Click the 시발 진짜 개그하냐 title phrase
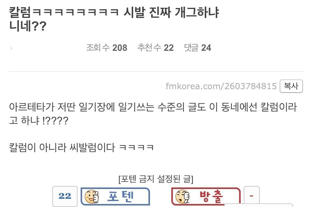Image resolution: width=312 pixels, height=207 pixels. [172, 13]
